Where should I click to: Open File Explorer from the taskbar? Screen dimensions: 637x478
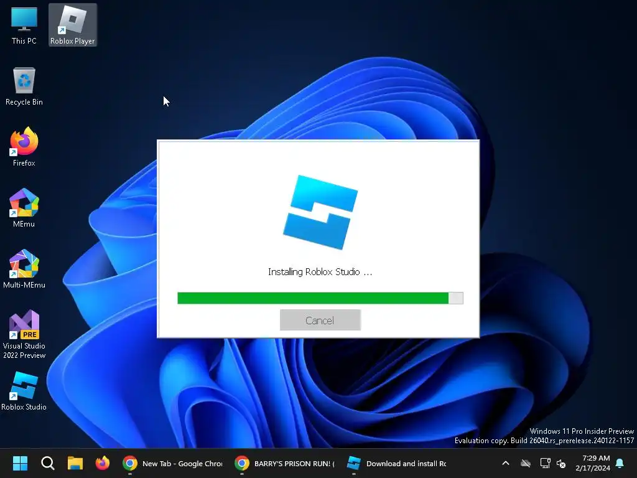(x=75, y=463)
